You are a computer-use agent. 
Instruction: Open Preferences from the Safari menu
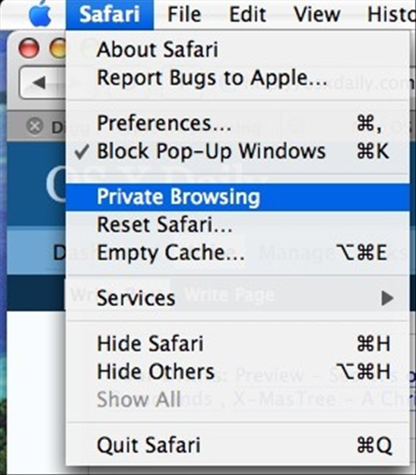click(x=238, y=123)
